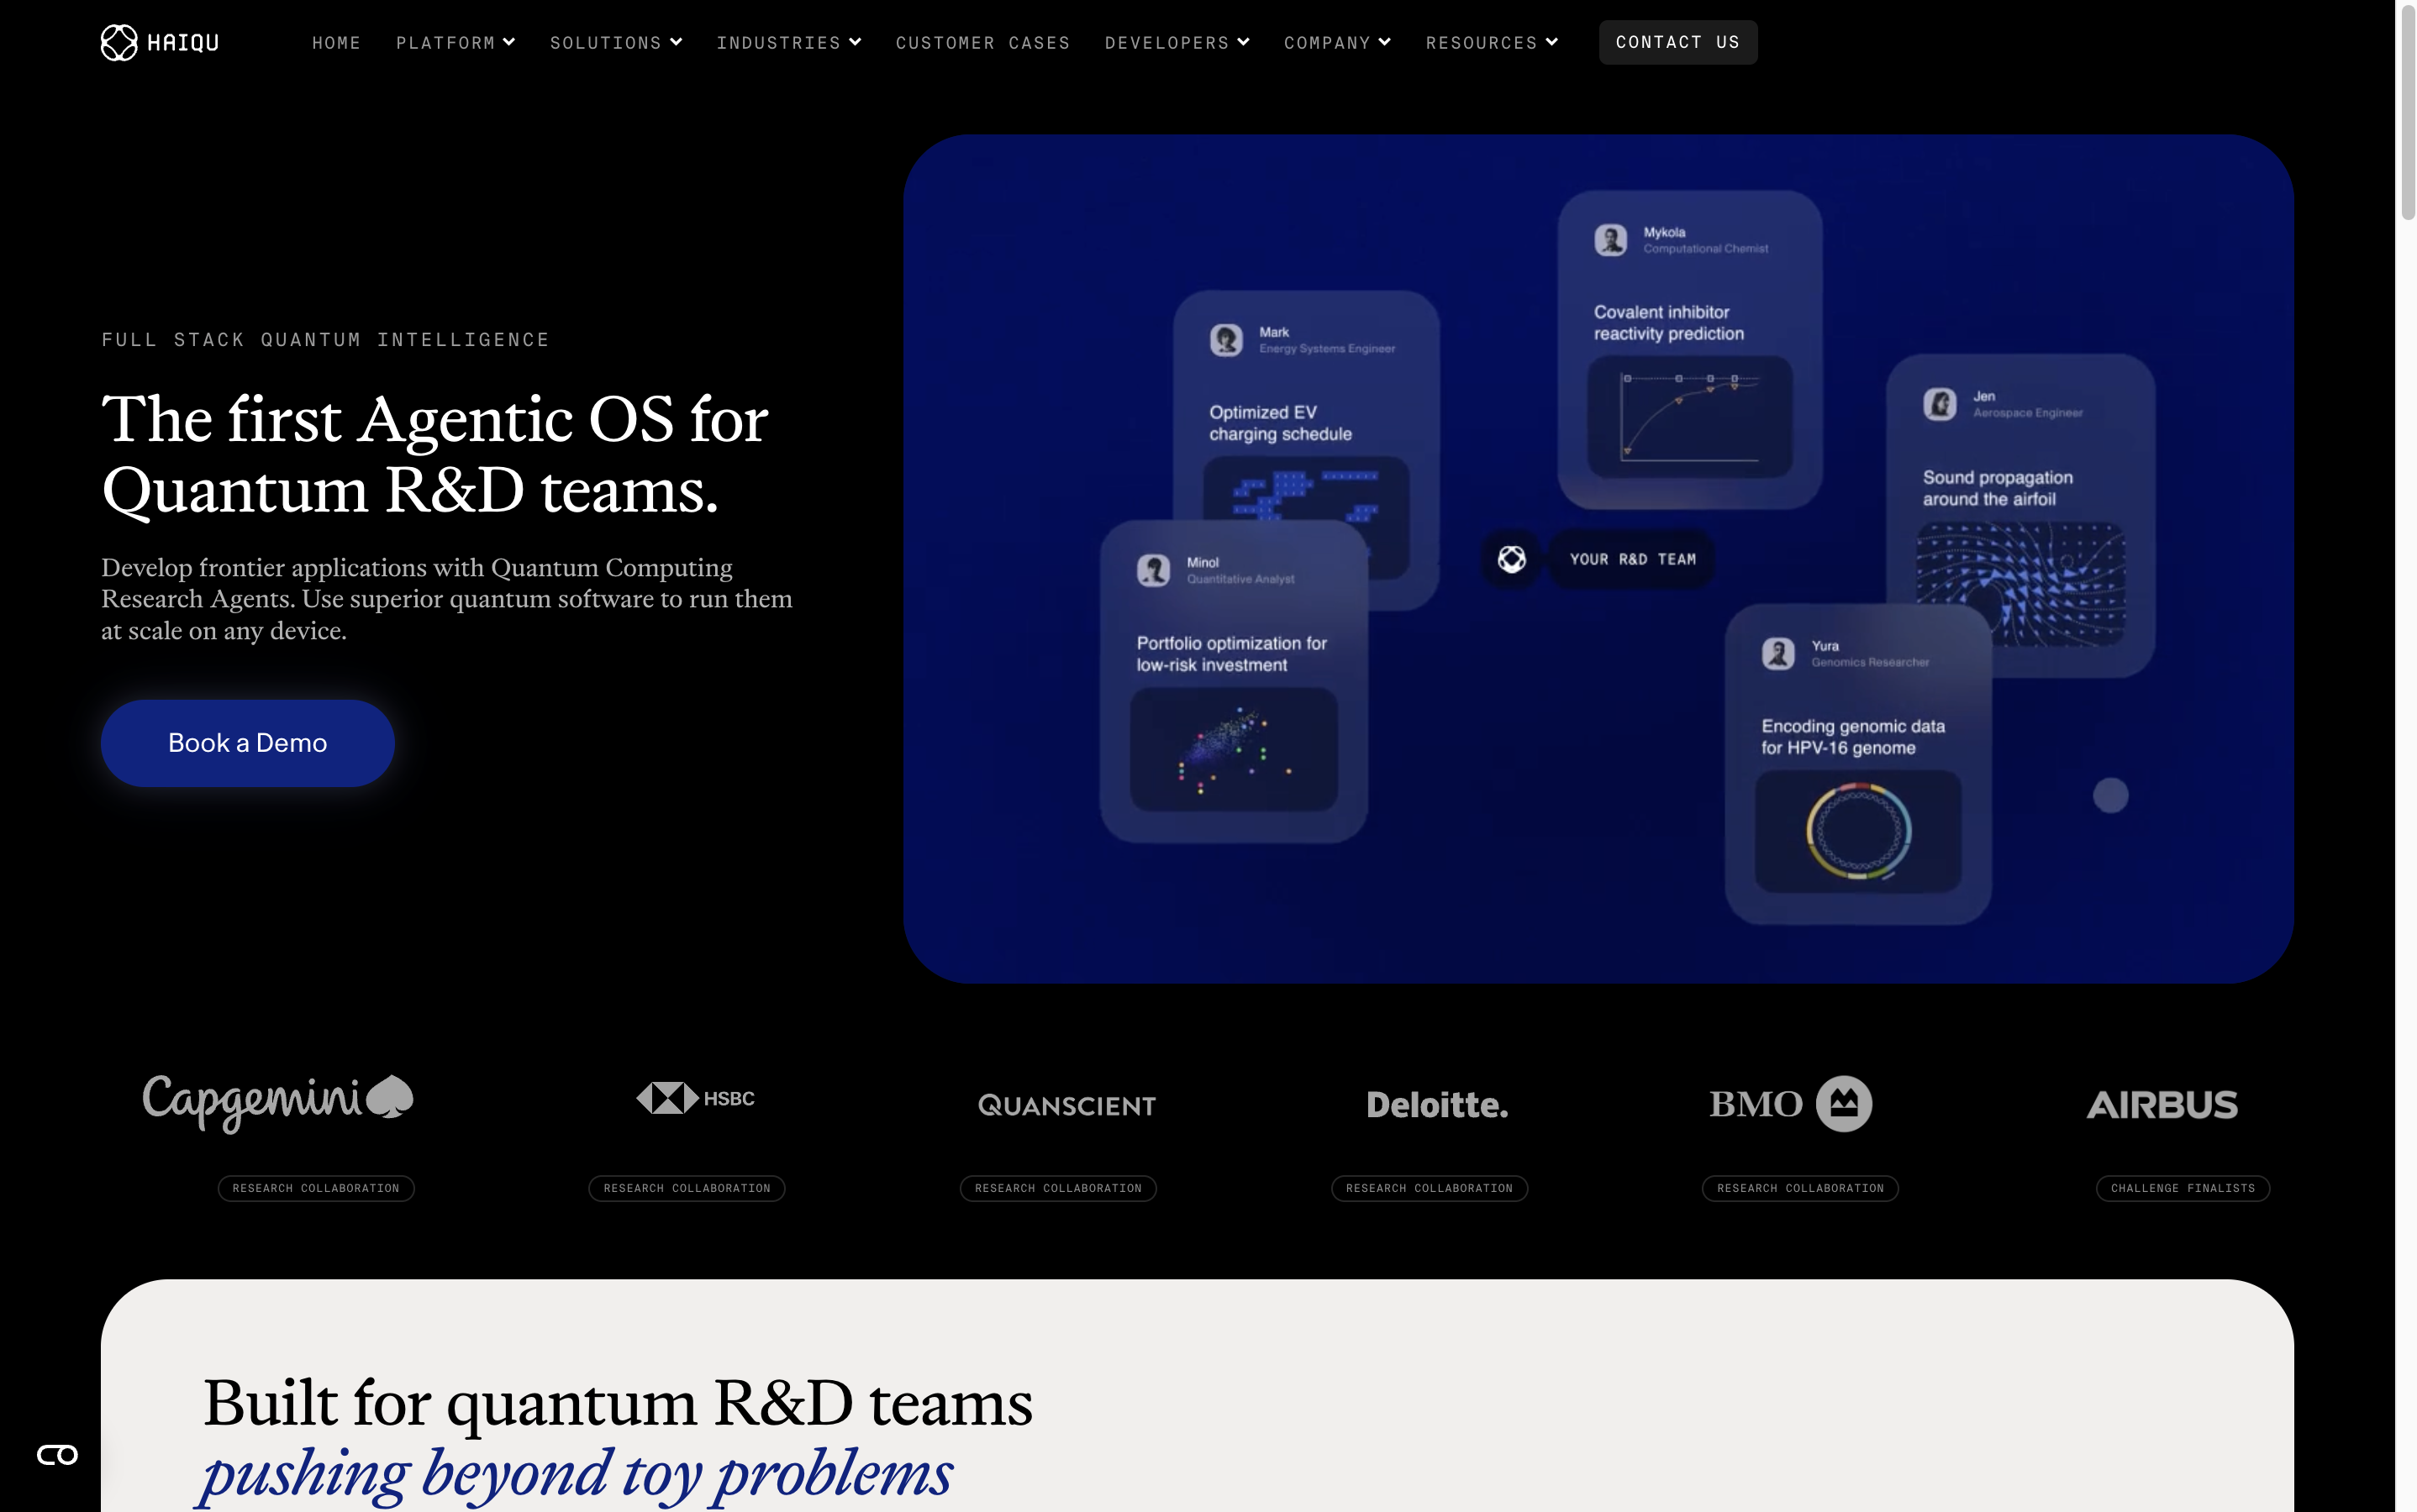Click the 'Portfolio optimization for low-risk investment' text

(x=1231, y=654)
